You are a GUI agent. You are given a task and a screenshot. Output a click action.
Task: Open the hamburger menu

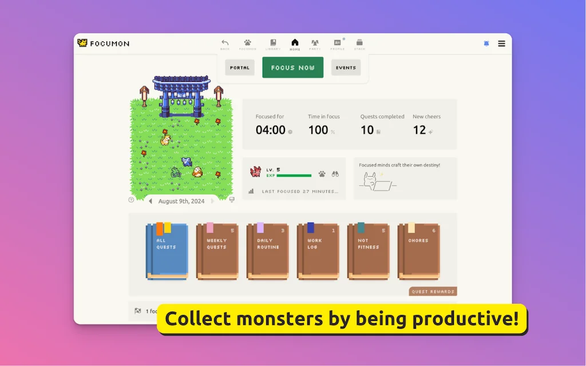coord(501,43)
